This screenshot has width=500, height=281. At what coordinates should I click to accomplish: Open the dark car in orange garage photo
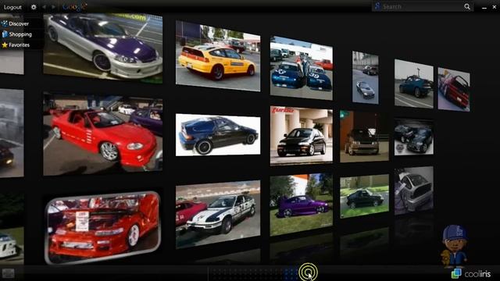365,137
